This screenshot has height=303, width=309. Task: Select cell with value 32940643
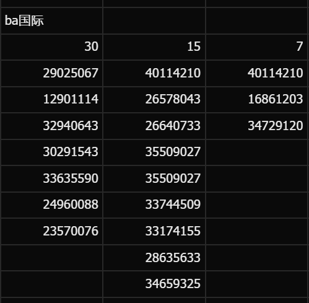point(52,126)
